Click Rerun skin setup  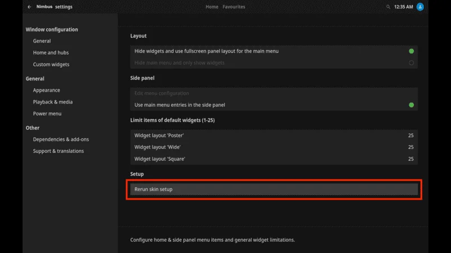click(x=274, y=189)
